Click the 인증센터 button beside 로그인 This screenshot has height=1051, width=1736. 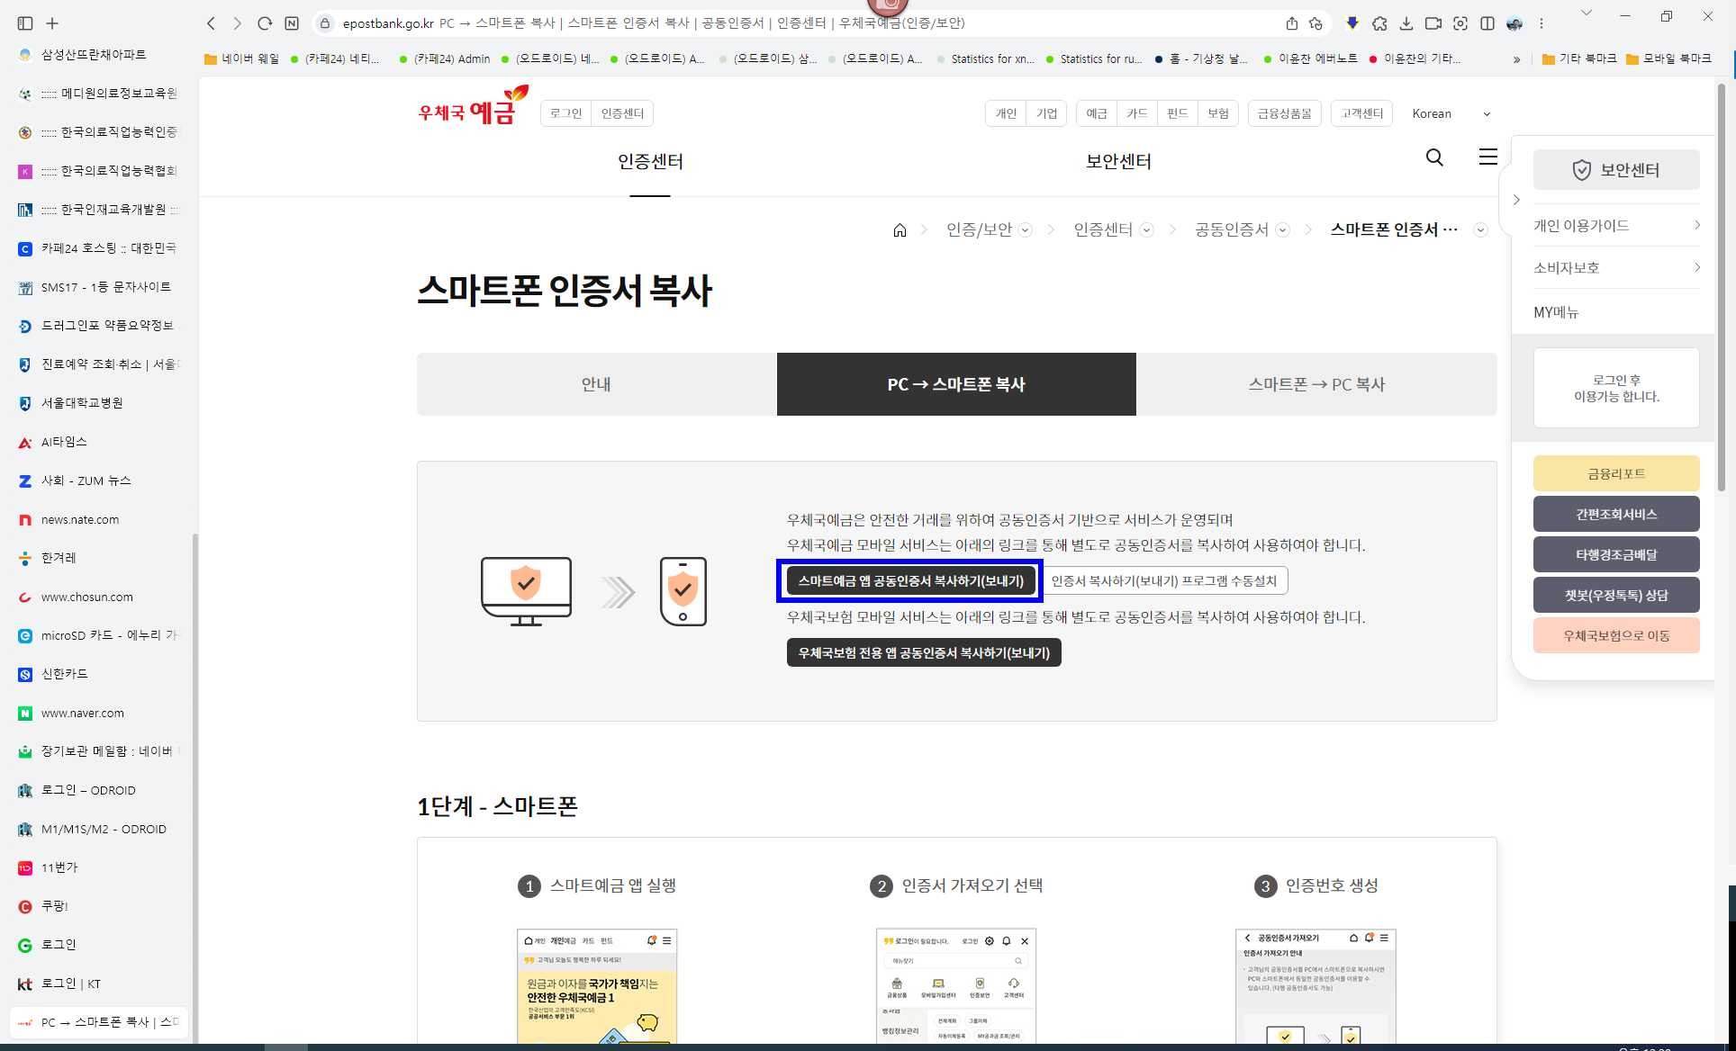pyautogui.click(x=622, y=113)
